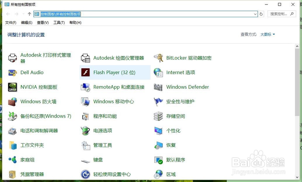
Task: Open the 恢复 icon
Action: pyautogui.click(x=158, y=145)
